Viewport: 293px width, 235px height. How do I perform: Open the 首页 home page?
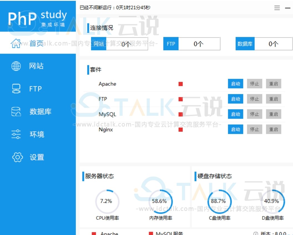[38, 43]
